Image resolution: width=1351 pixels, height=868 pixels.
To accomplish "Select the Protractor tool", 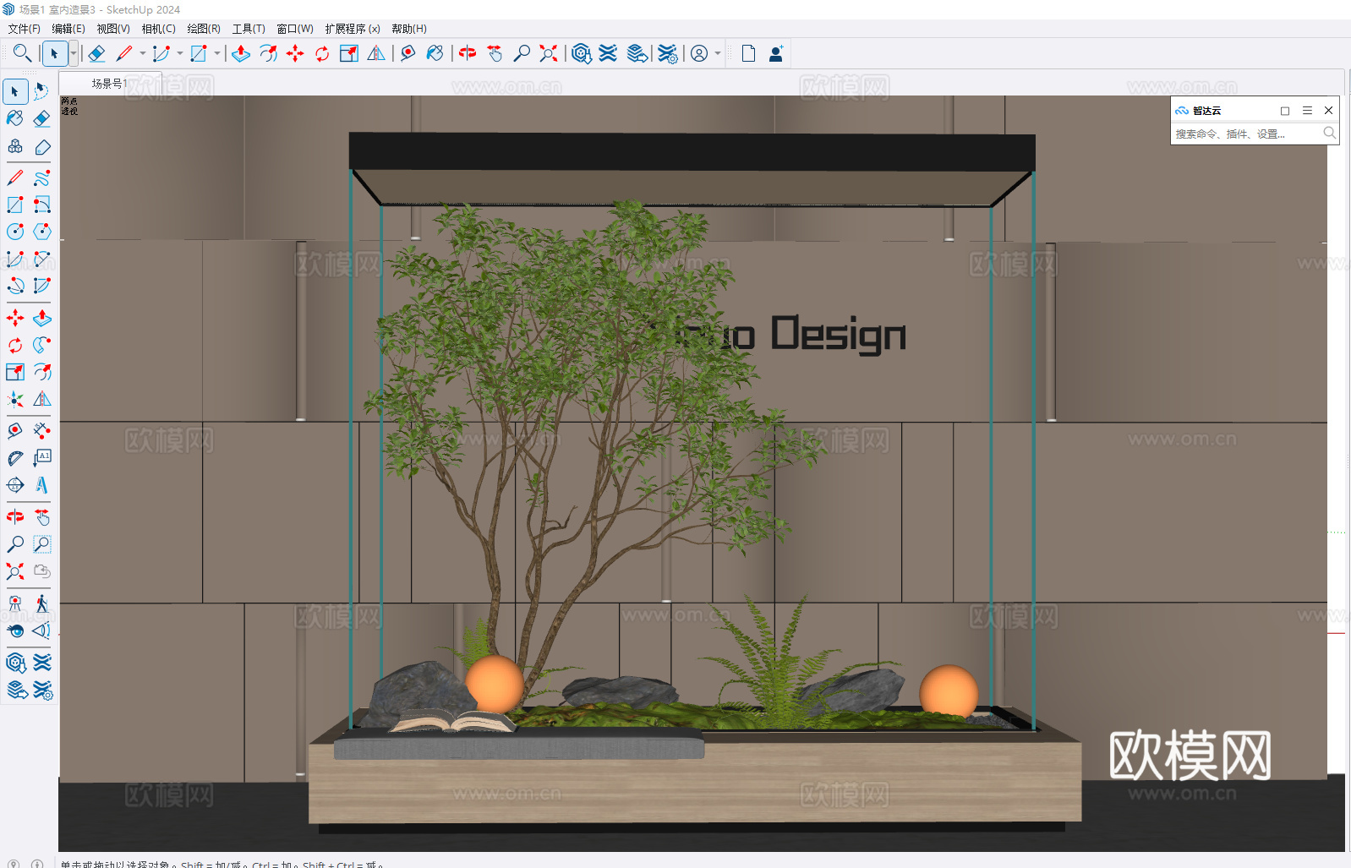I will (x=15, y=458).
